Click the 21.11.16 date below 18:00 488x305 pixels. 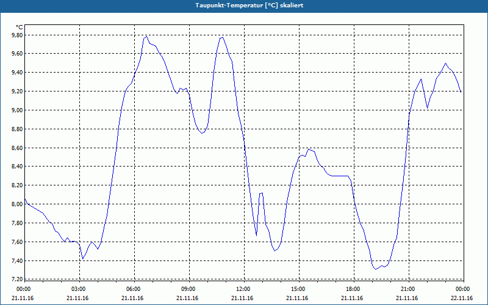[352, 298]
